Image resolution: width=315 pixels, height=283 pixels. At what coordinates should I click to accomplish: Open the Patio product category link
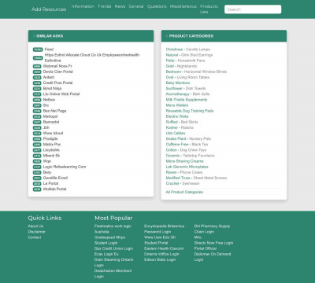point(170,61)
